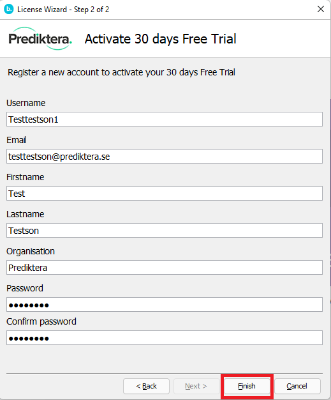Image resolution: width=331 pixels, height=400 pixels.
Task: Click the Username label
Action: [26, 103]
